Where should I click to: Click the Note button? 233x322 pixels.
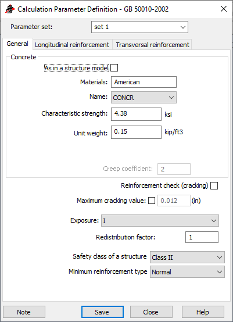24,312
